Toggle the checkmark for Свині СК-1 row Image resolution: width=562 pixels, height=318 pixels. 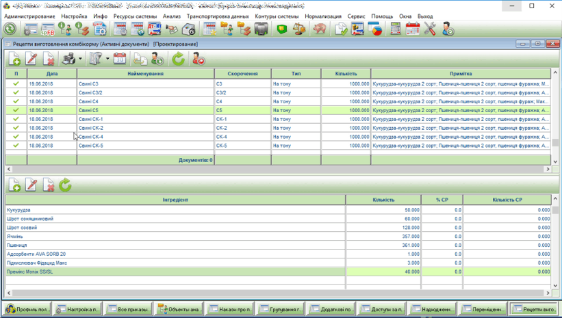tap(16, 119)
